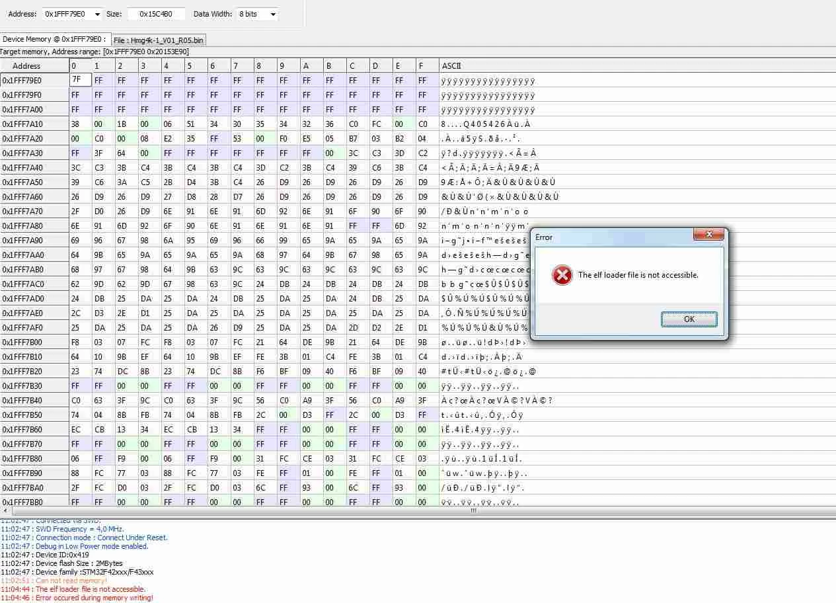Click the Size input field
Image resolution: width=836 pixels, height=603 pixels.
(156, 14)
